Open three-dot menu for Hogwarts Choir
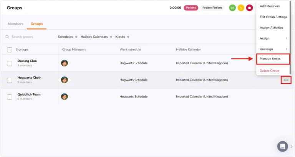This screenshot has width=295, height=157. click(286, 80)
